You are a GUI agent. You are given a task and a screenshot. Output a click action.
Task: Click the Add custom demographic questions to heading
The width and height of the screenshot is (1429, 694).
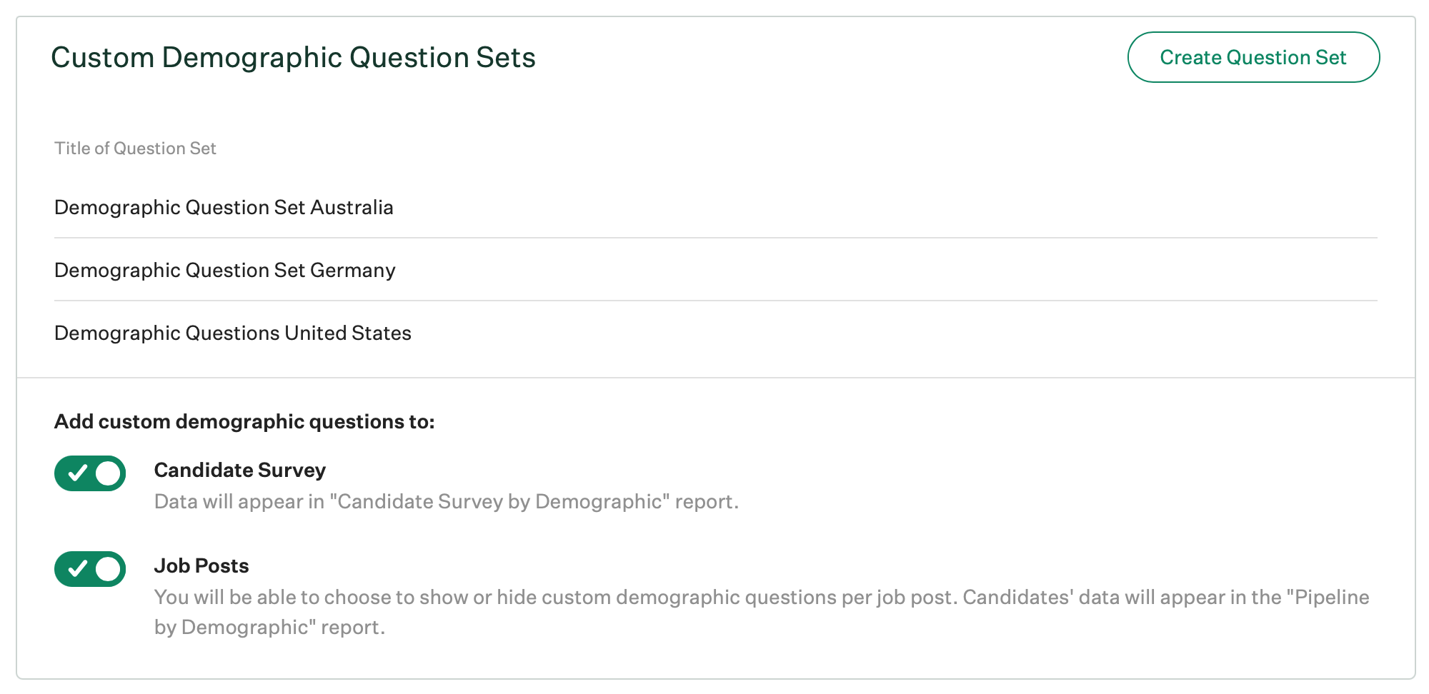[244, 421]
